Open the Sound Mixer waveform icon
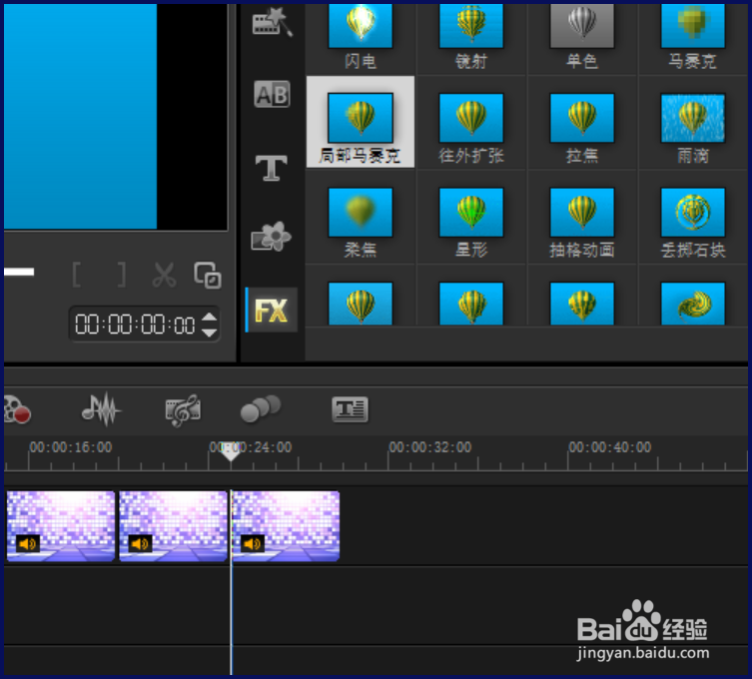This screenshot has width=752, height=679. [x=101, y=409]
